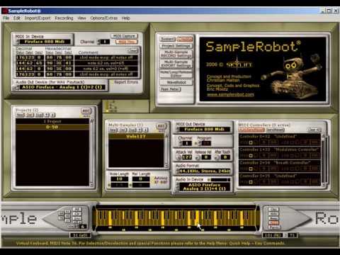Visit the www.samplerobot.com link
Viewport: 340px width, 255px height.
click(230, 95)
